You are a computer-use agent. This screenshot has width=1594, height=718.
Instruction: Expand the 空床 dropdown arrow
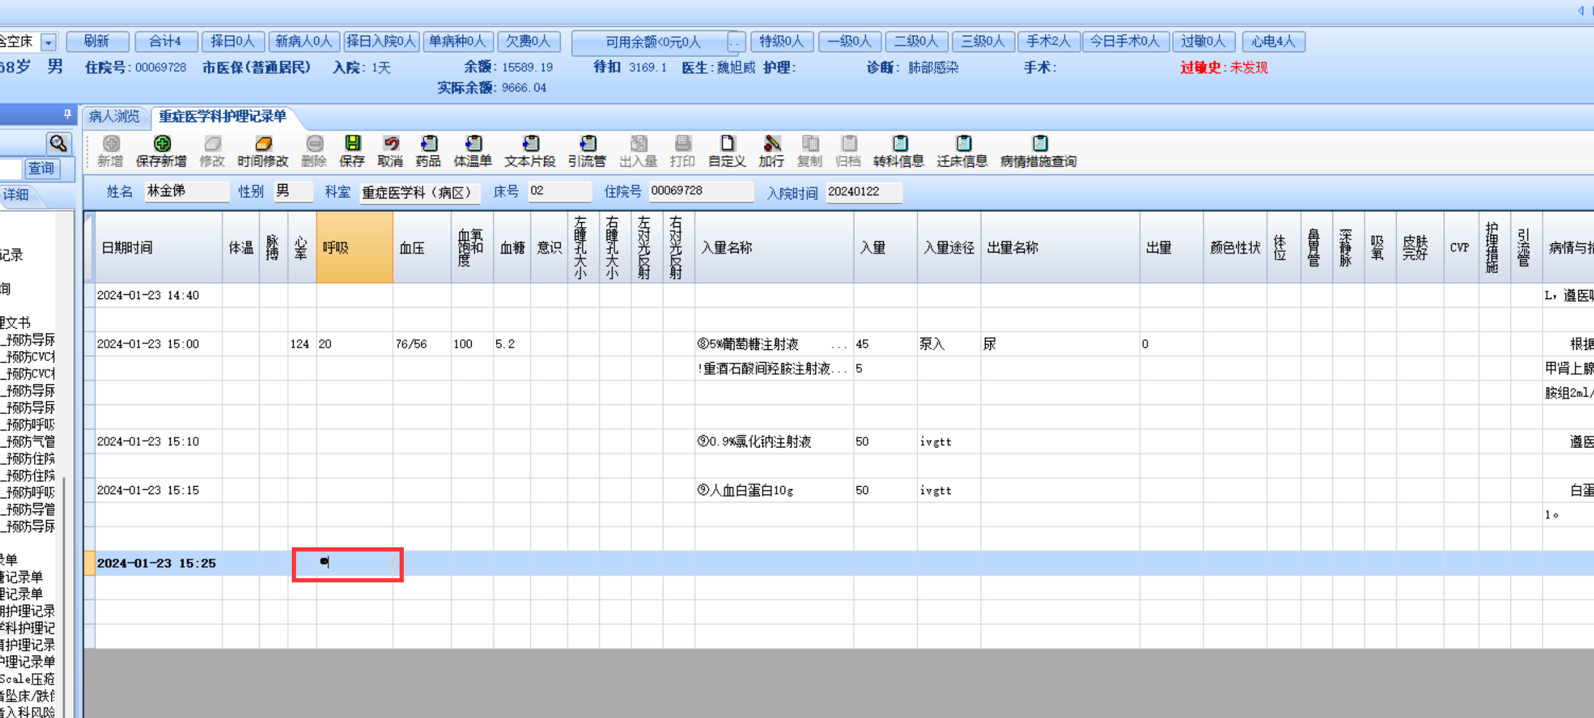(48, 42)
